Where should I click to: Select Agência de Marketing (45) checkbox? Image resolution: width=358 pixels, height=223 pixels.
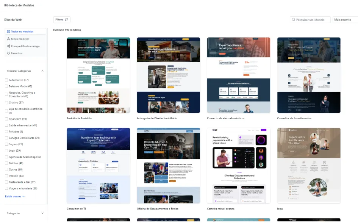[6, 157]
